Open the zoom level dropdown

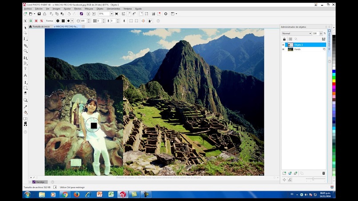[111, 14]
